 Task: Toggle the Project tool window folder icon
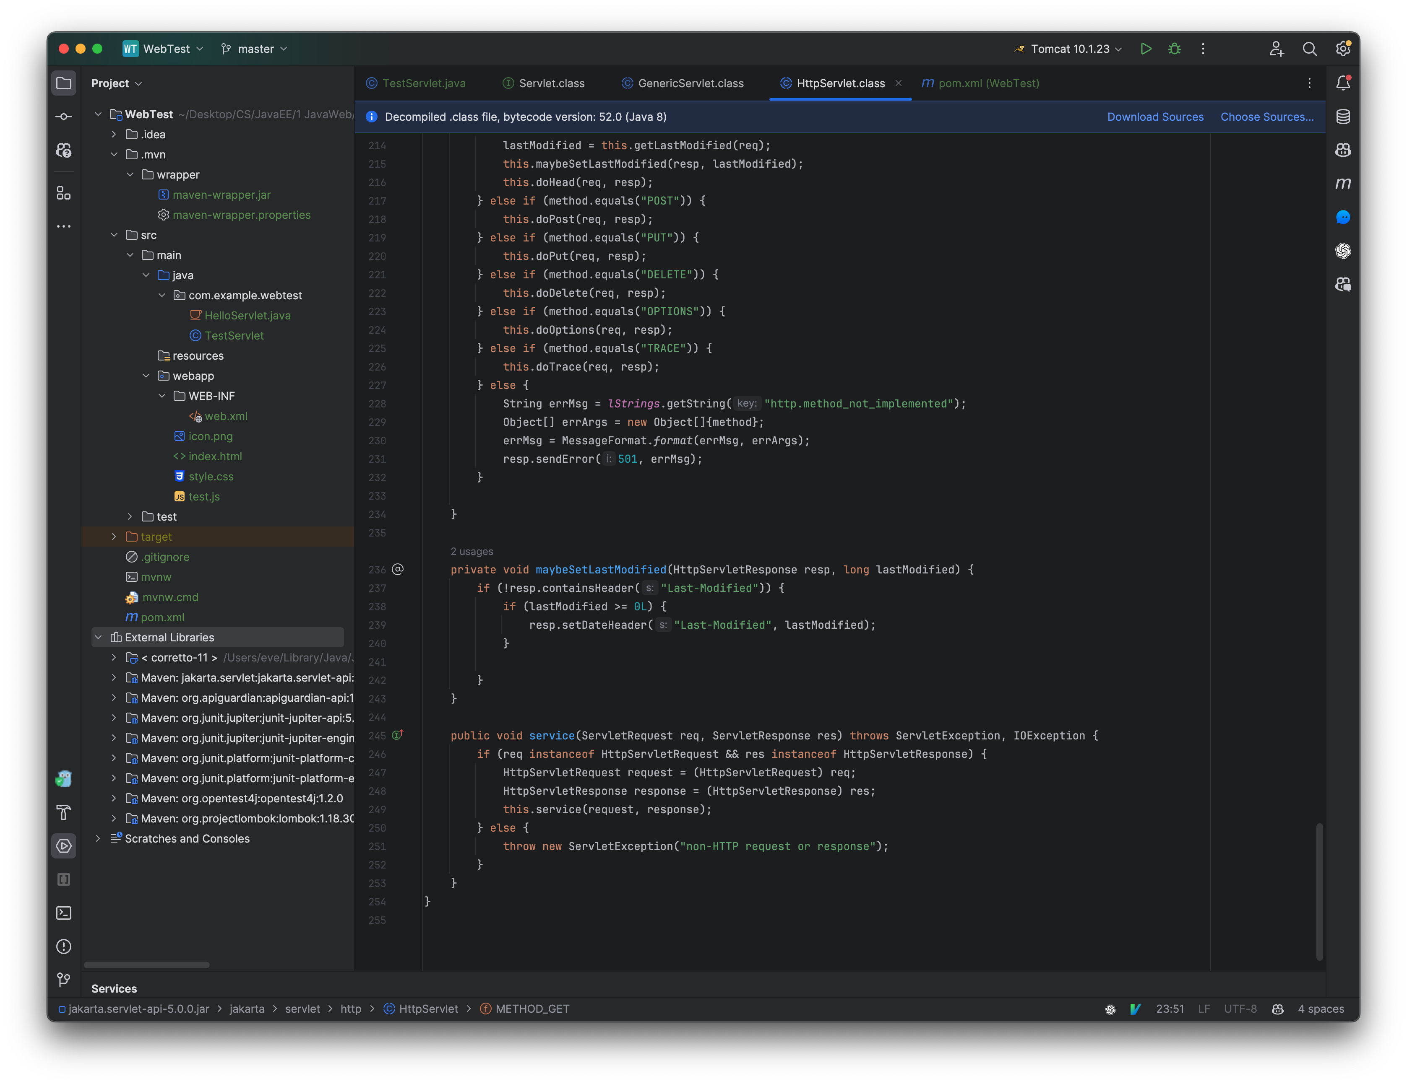64,83
